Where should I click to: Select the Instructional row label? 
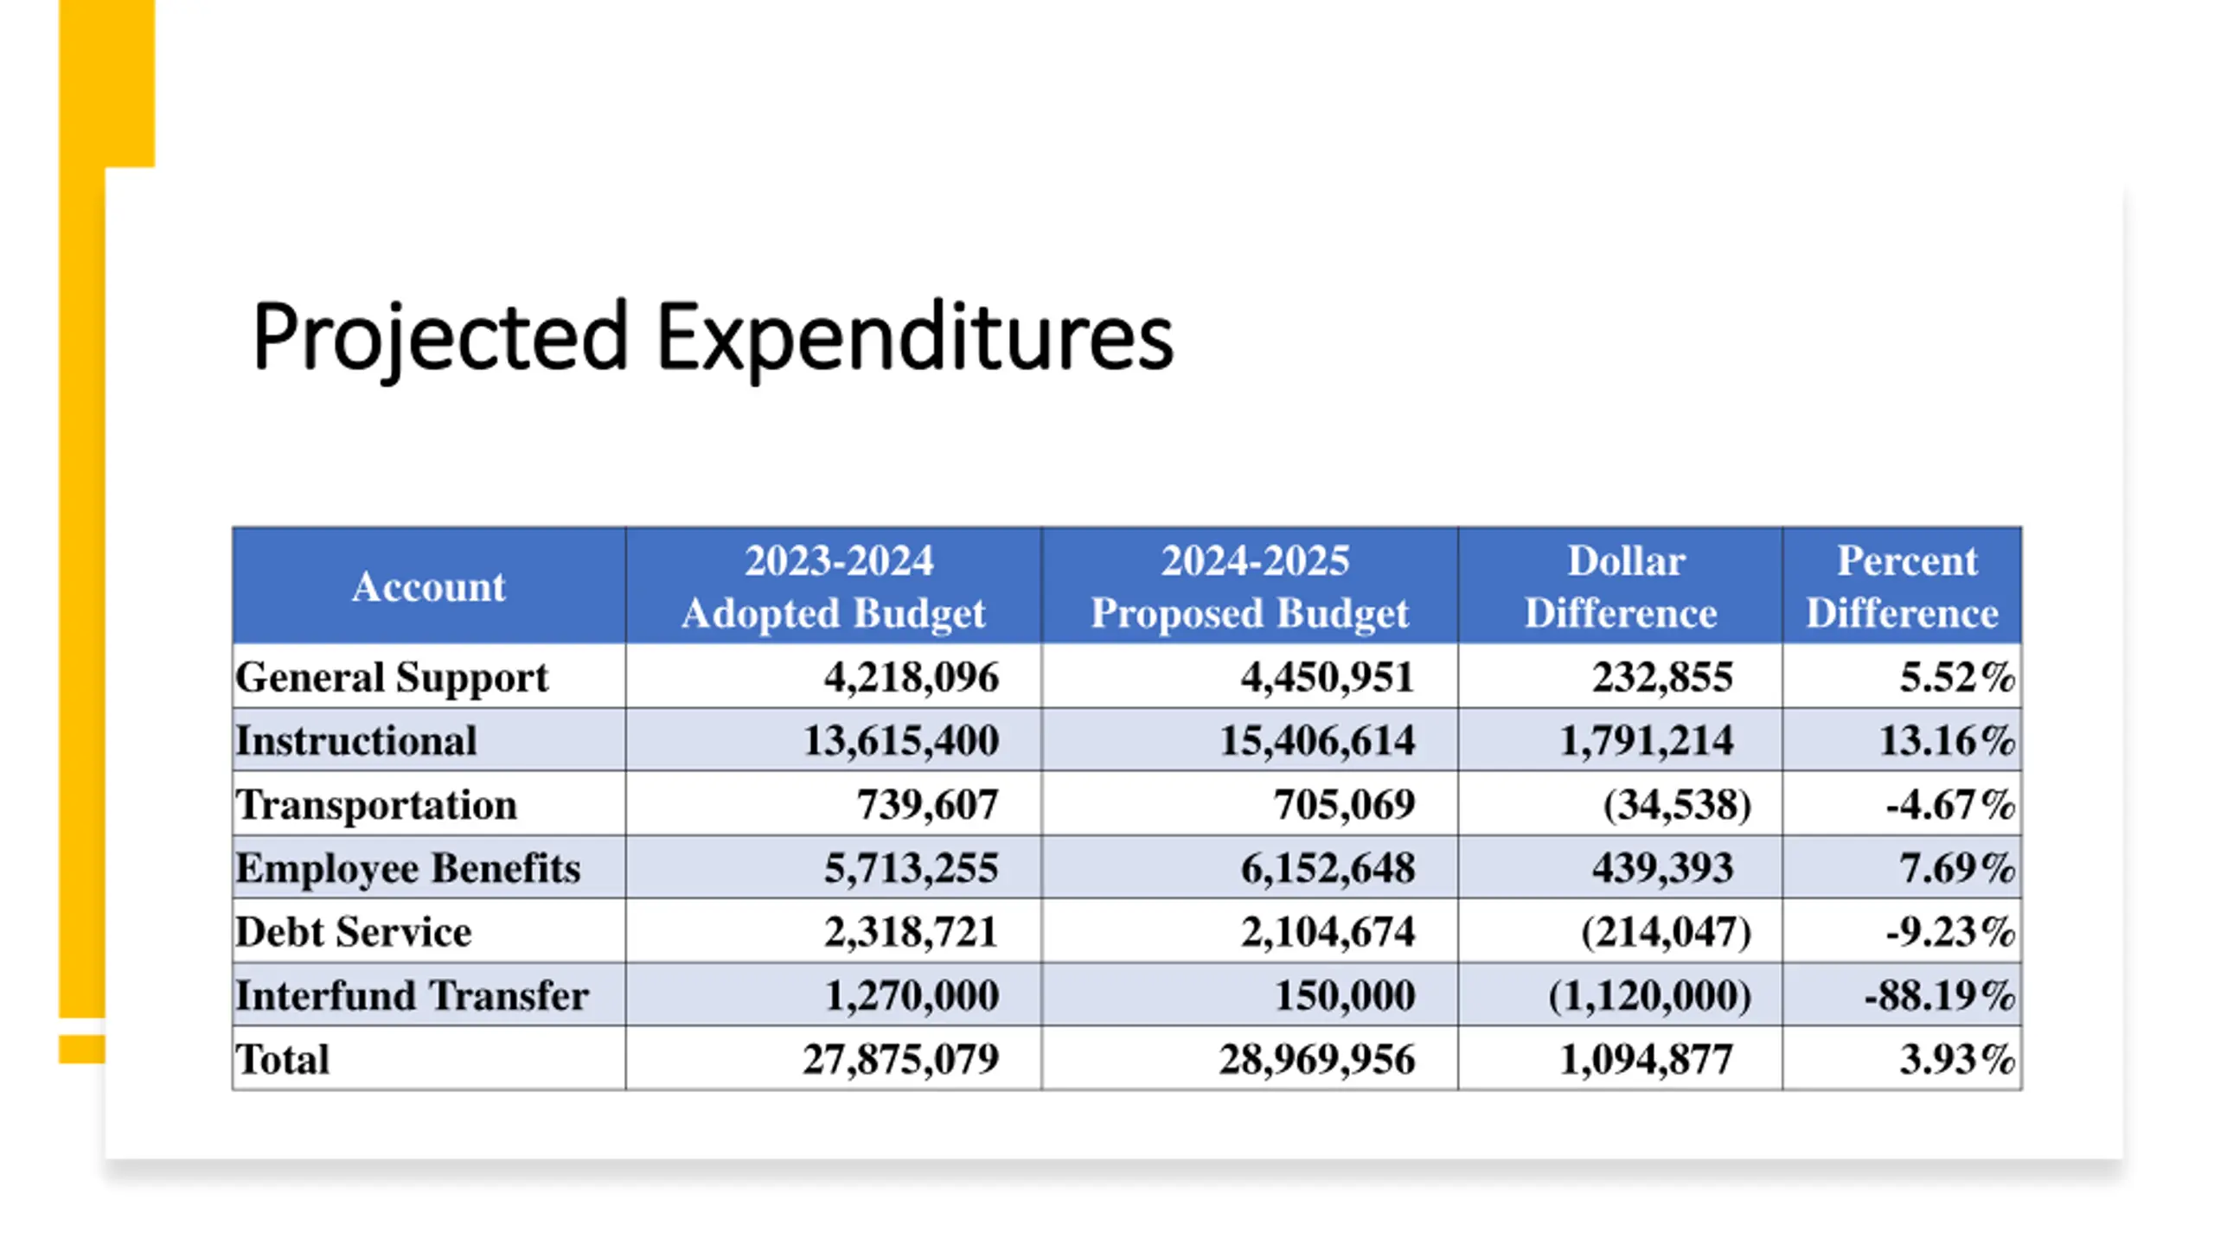coord(356,741)
